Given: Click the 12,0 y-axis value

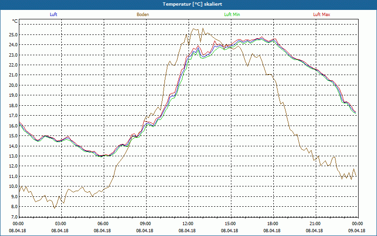Looking at the screenshot, I should pyautogui.click(x=14, y=166).
